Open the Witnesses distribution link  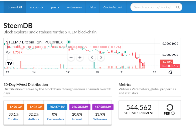(100, 119)
